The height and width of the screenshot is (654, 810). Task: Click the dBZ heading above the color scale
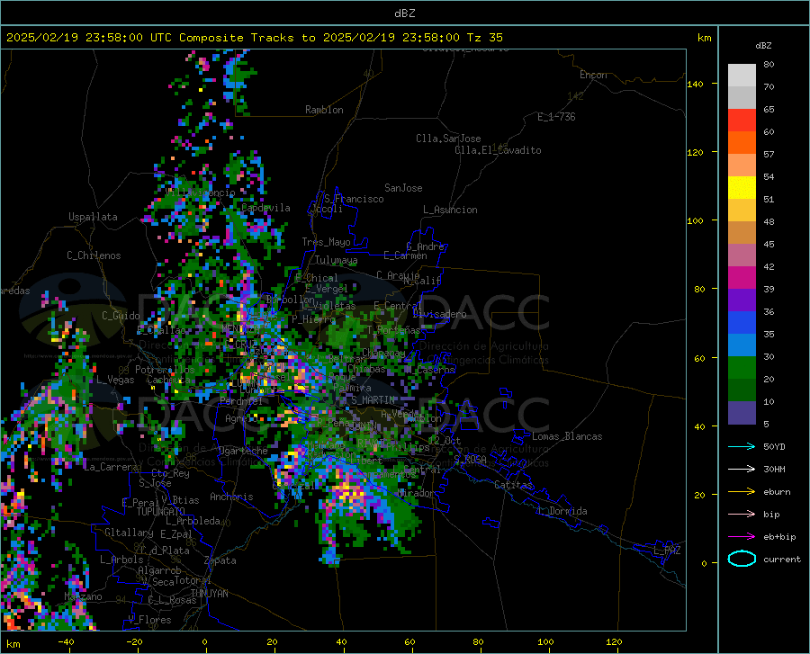tap(763, 45)
